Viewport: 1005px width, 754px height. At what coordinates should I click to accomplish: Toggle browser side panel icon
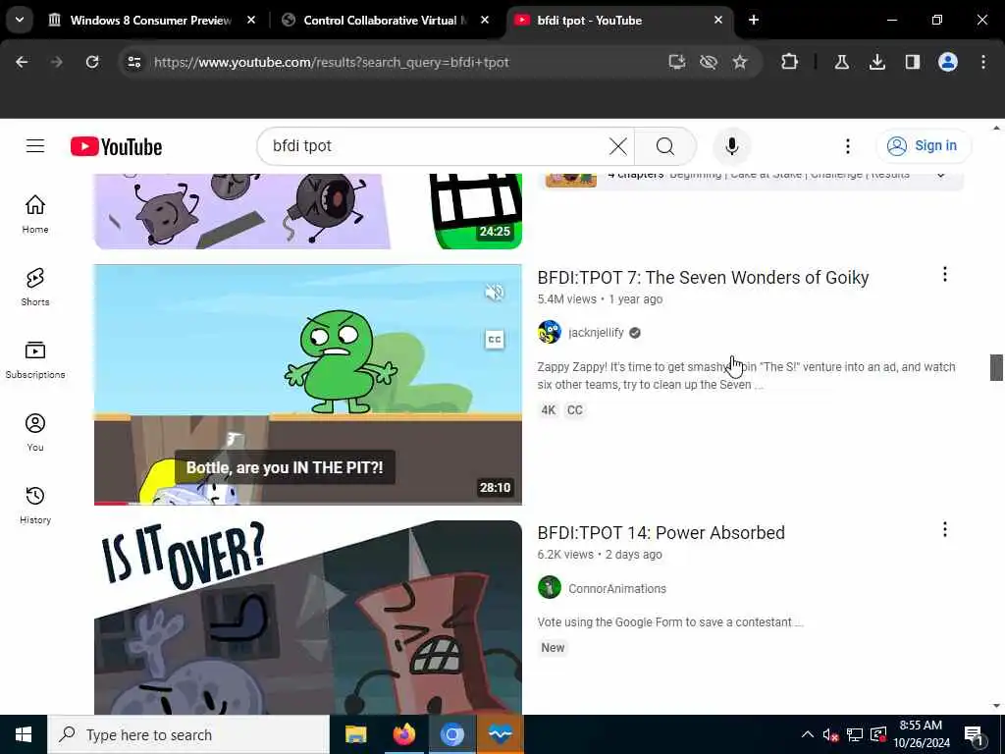912,62
